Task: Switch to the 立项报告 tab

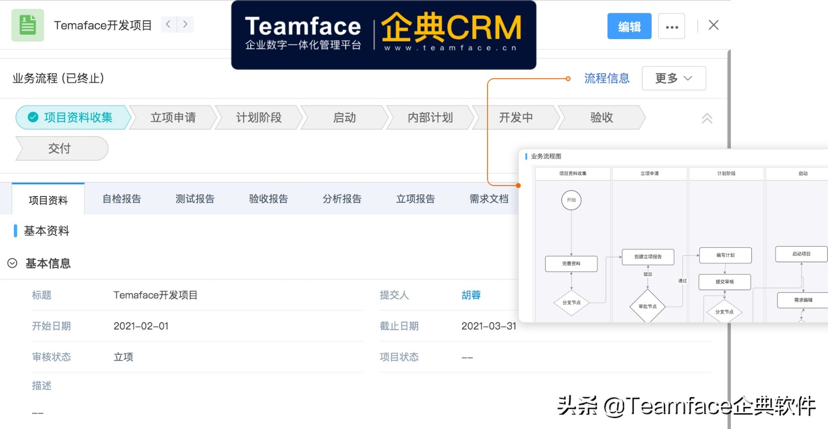Action: (415, 198)
